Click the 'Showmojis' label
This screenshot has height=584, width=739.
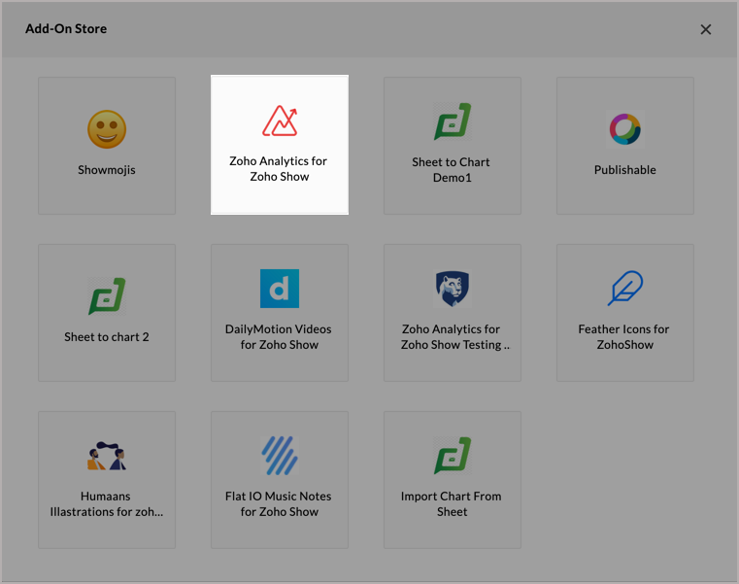[107, 170]
